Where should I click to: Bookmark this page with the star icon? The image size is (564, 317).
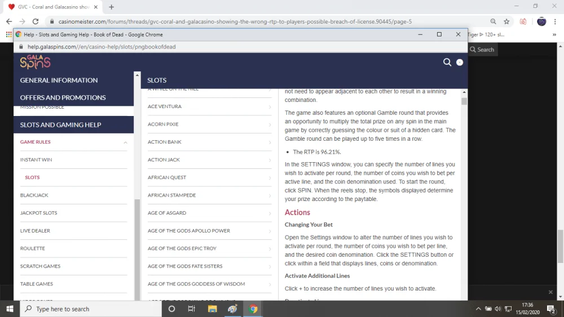point(506,21)
